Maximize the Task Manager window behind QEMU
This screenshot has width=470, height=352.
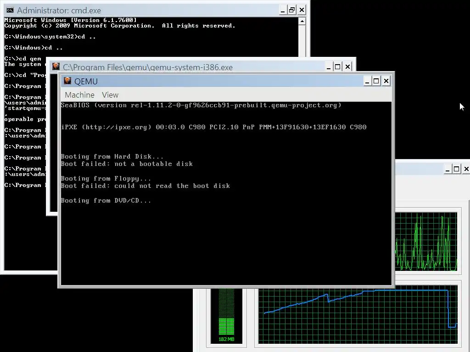tap(456, 170)
